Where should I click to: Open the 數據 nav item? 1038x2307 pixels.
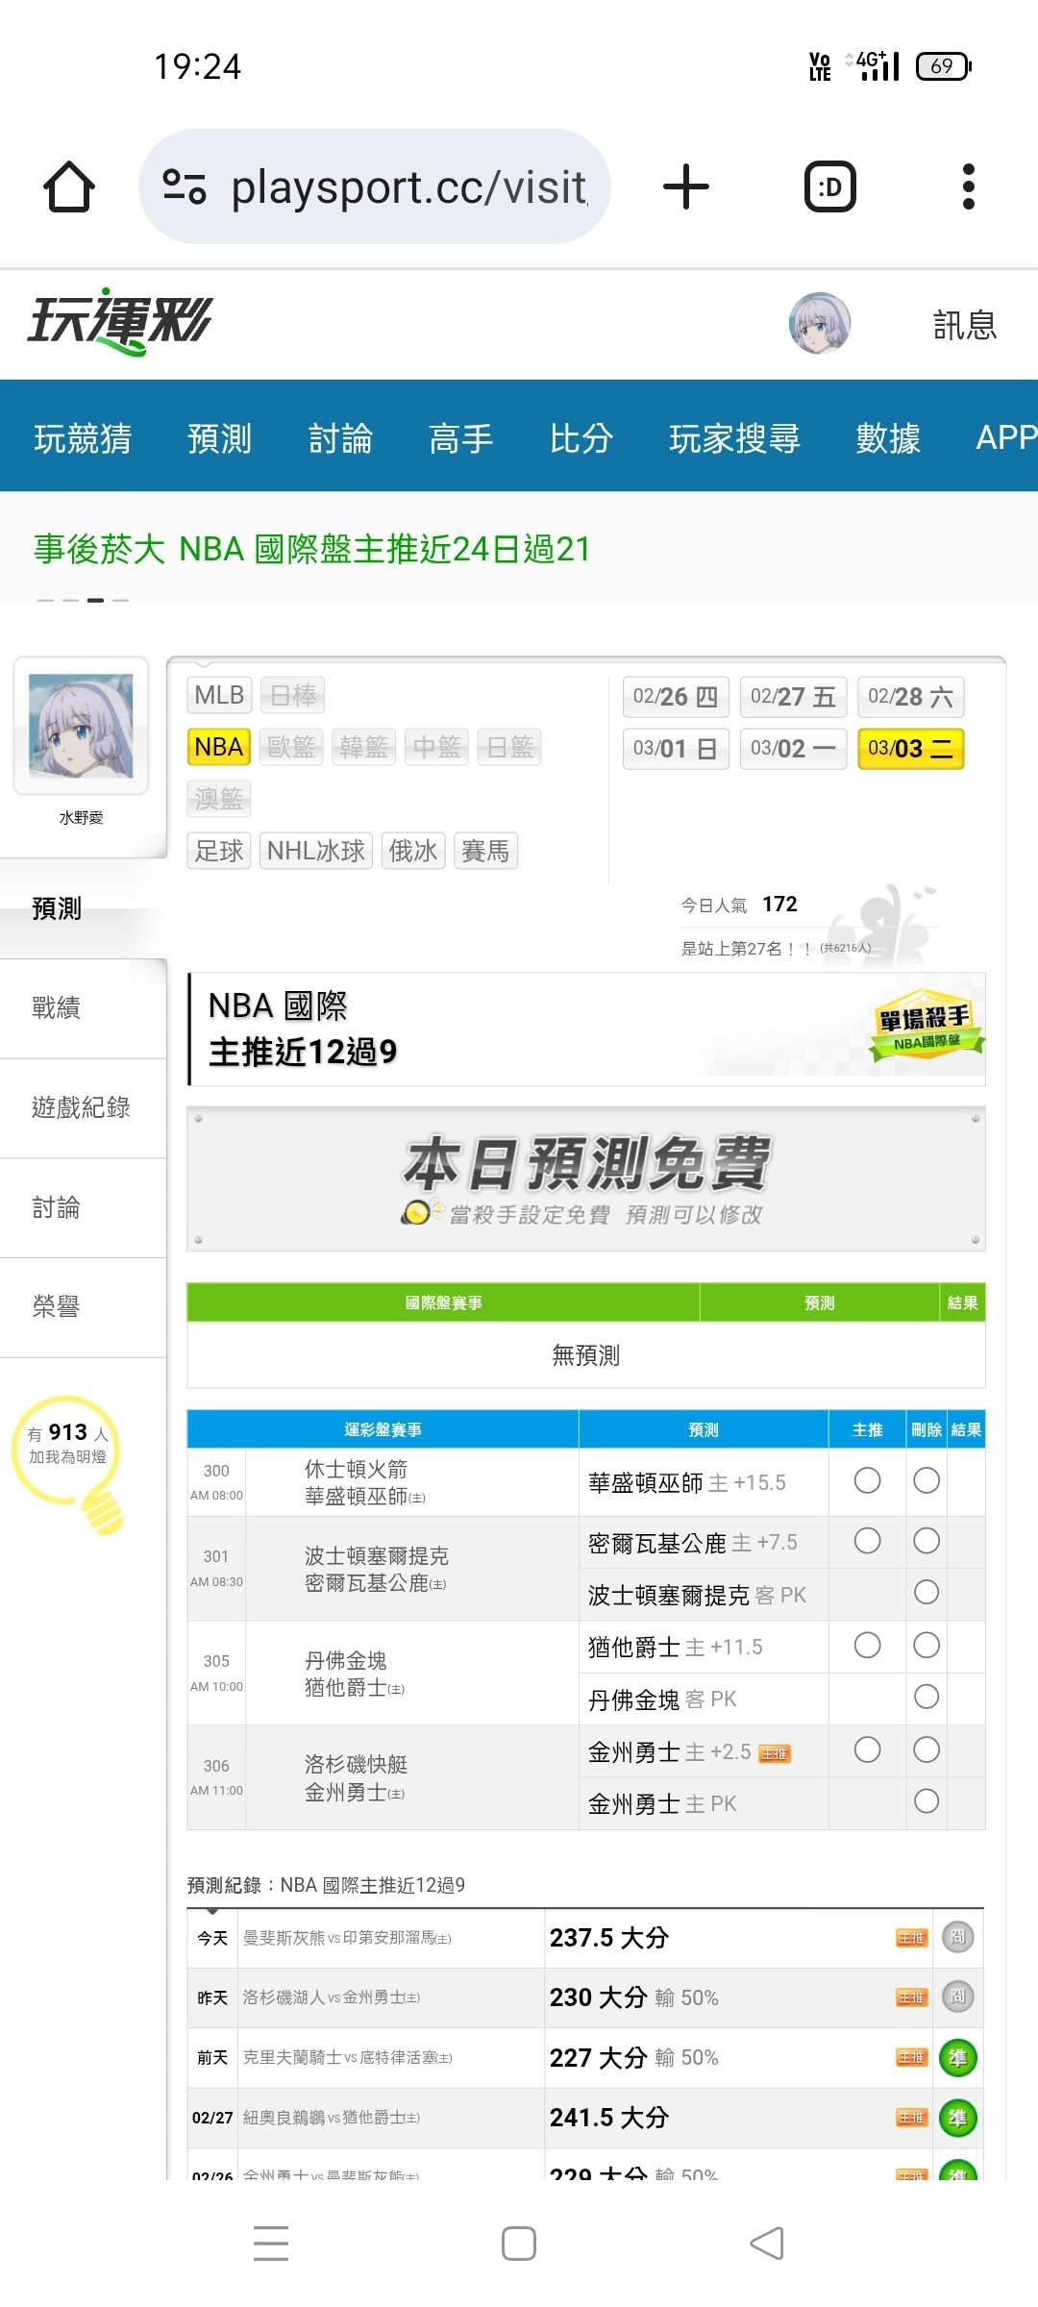click(x=888, y=437)
